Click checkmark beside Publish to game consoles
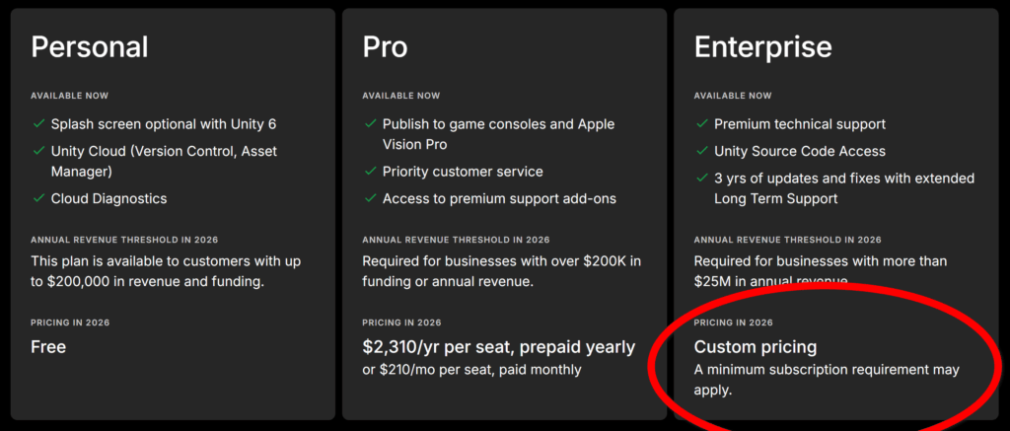The width and height of the screenshot is (1010, 431). [x=370, y=124]
